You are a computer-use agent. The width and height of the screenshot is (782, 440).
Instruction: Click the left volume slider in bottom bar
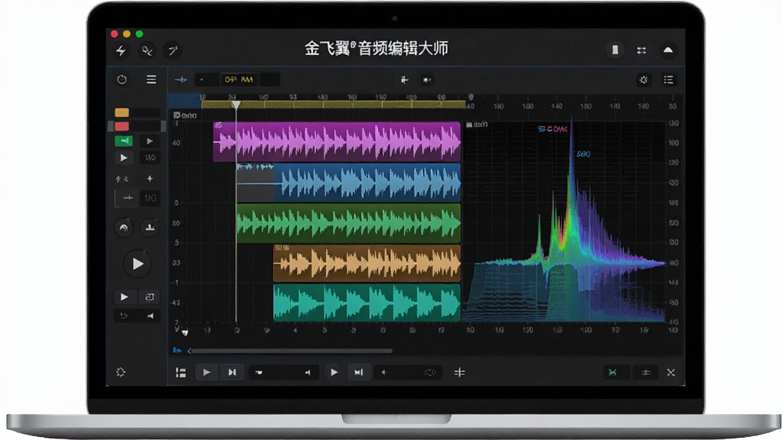click(283, 373)
